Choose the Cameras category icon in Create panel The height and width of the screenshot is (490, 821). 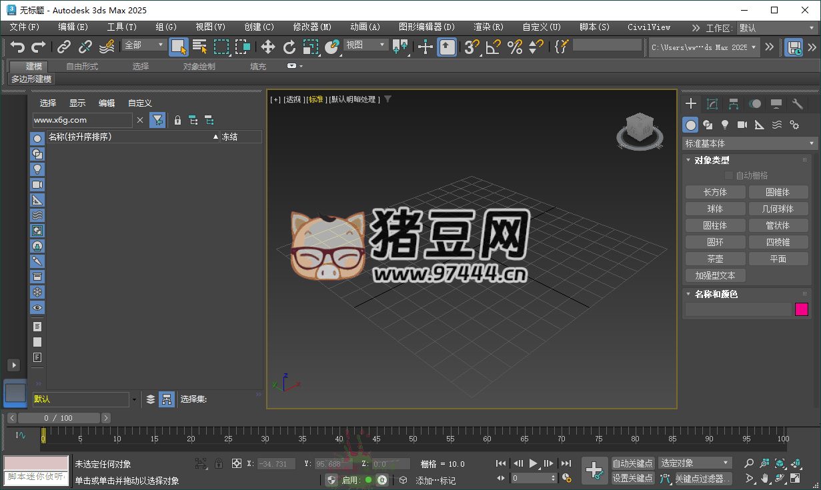coord(742,125)
